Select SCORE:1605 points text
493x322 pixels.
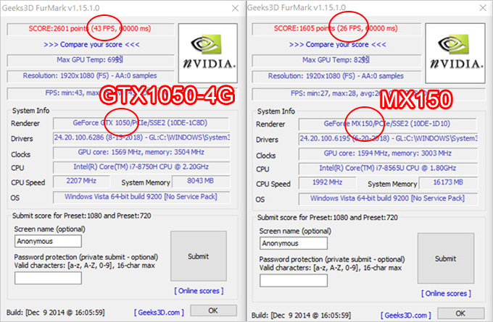coord(304,28)
